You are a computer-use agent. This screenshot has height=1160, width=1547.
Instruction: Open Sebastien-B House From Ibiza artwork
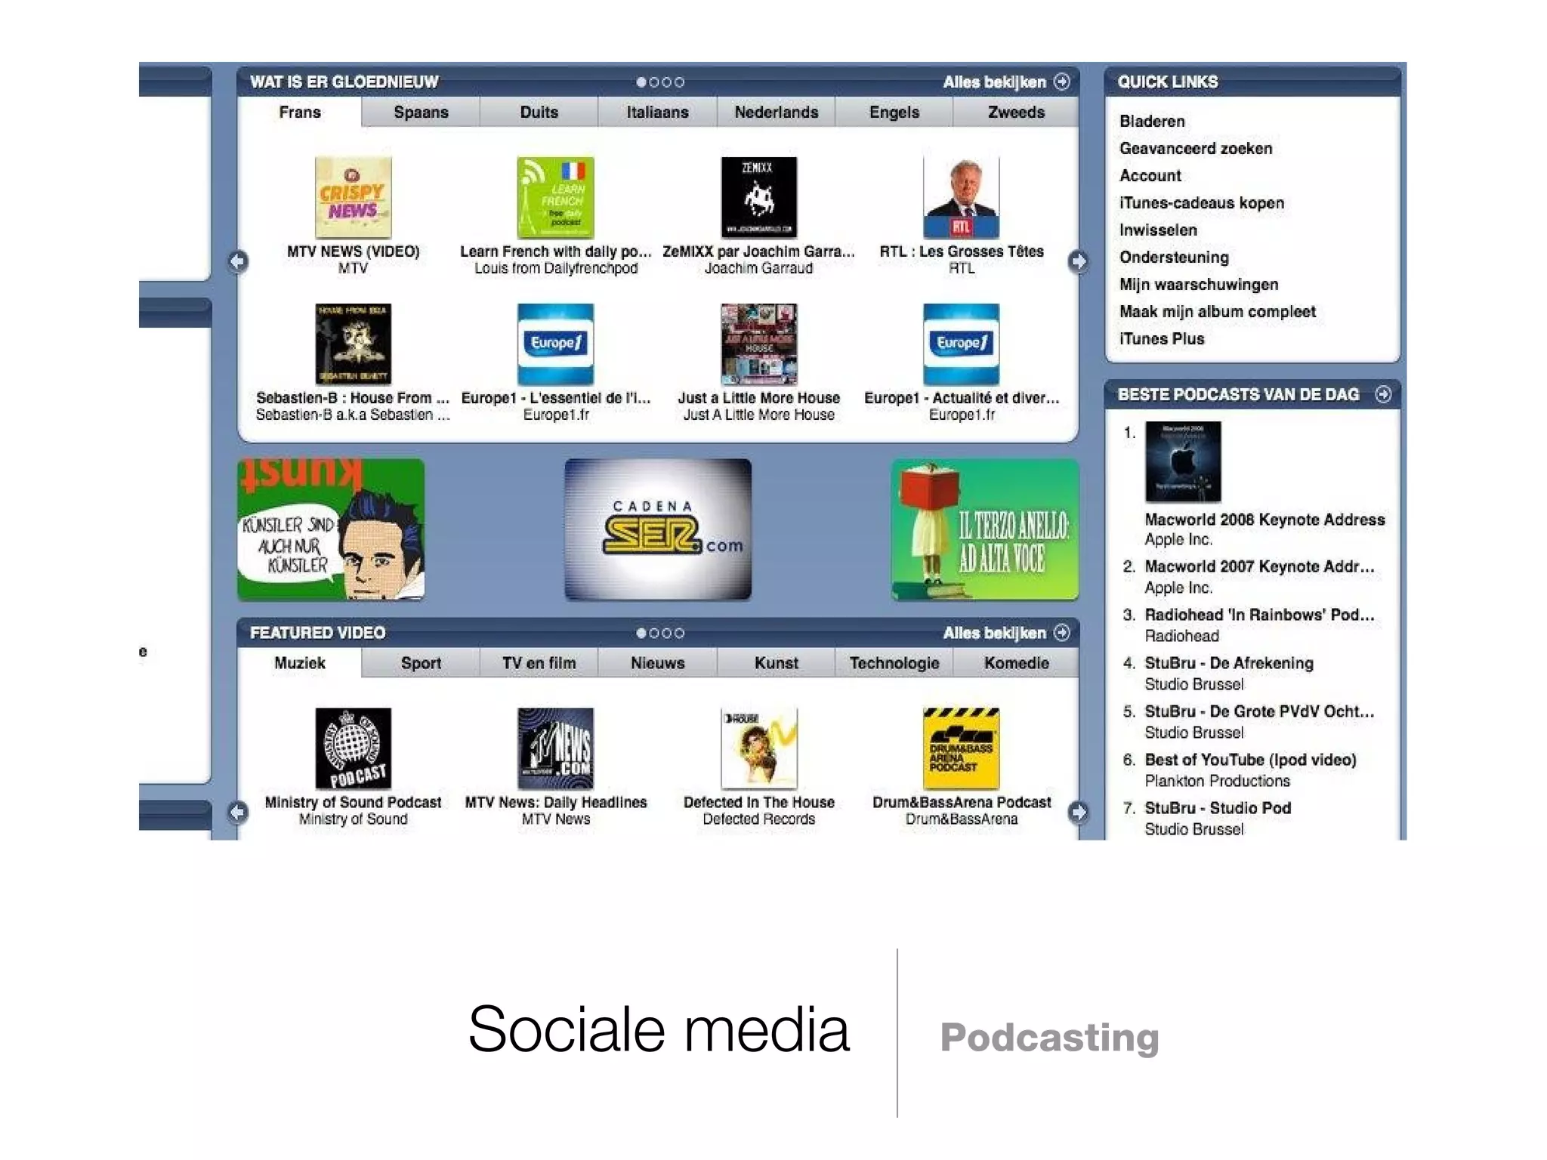point(353,344)
